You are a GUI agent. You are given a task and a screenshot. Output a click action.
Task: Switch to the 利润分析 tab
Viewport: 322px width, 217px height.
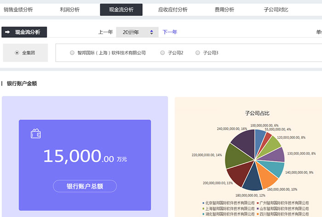pos(69,10)
